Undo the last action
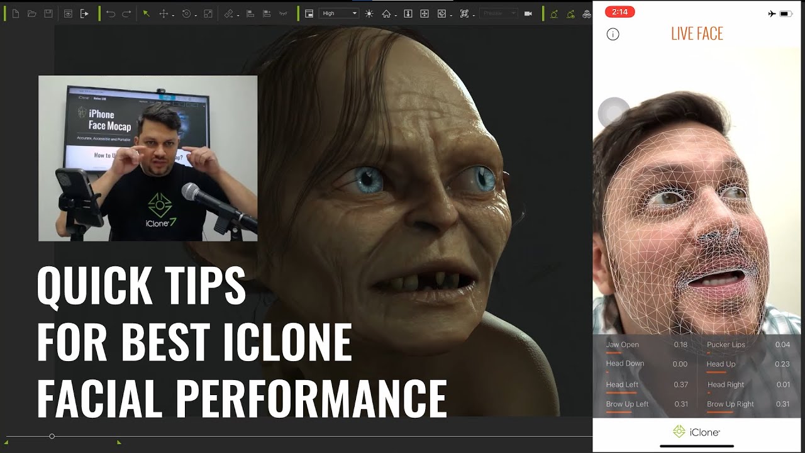The height and width of the screenshot is (453, 805). coord(111,13)
